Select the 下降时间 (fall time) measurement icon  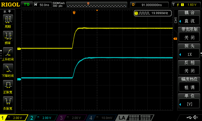pyautogui.click(x=8, y=69)
